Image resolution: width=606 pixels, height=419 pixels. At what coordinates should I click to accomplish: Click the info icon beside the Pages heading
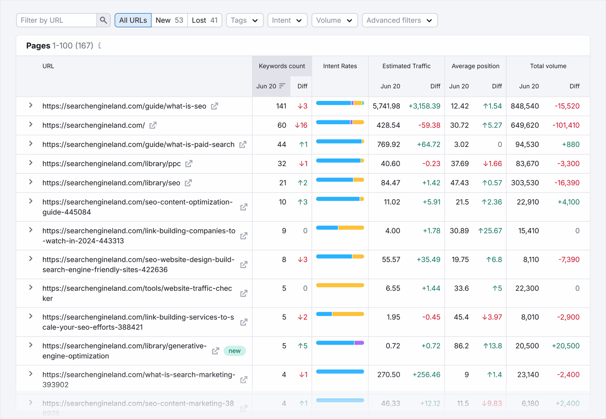(x=99, y=46)
